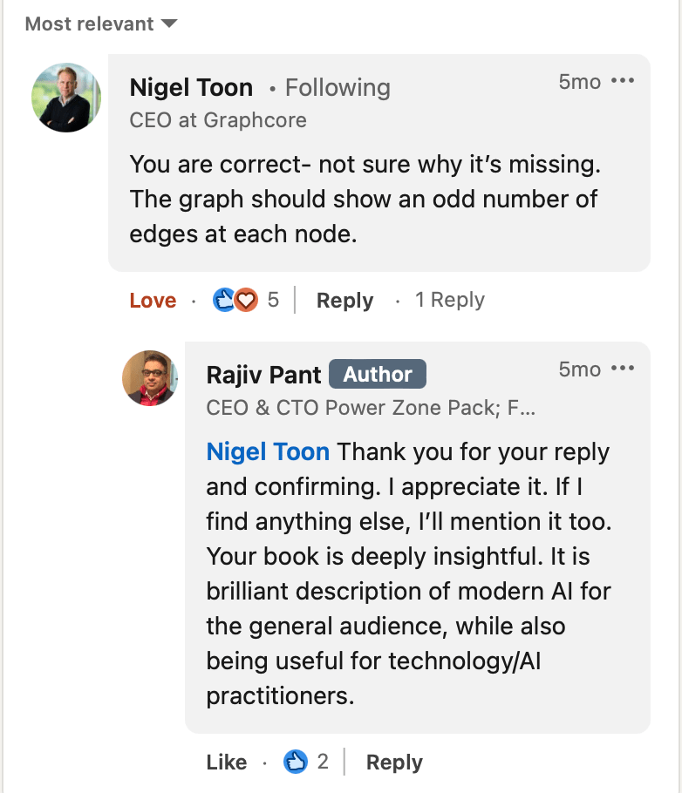View the 2 reactions count on Rajiv's reply
The height and width of the screenshot is (793, 682).
(x=323, y=762)
